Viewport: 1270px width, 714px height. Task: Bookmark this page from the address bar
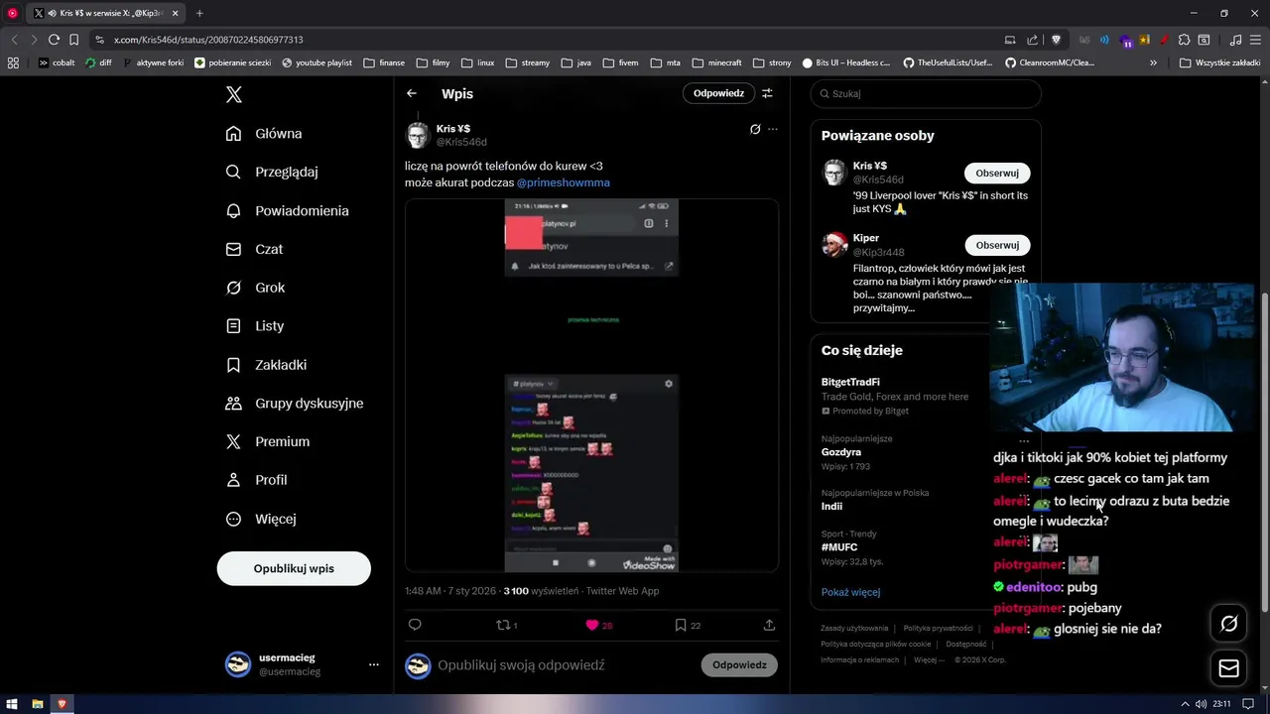tap(73, 40)
